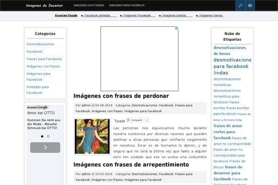Click Imágenes para Facebook in first post meta

coord(143,111)
